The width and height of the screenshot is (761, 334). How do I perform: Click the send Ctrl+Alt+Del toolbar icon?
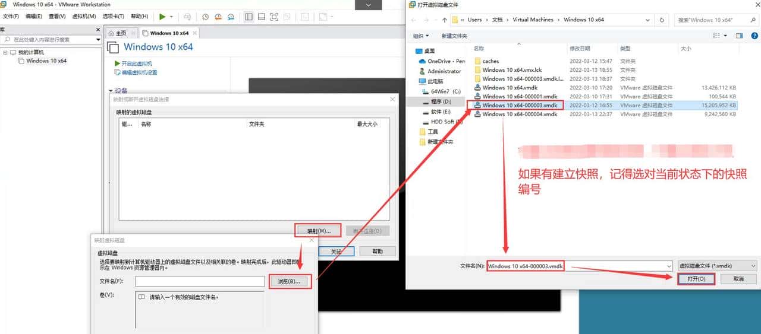(x=188, y=17)
